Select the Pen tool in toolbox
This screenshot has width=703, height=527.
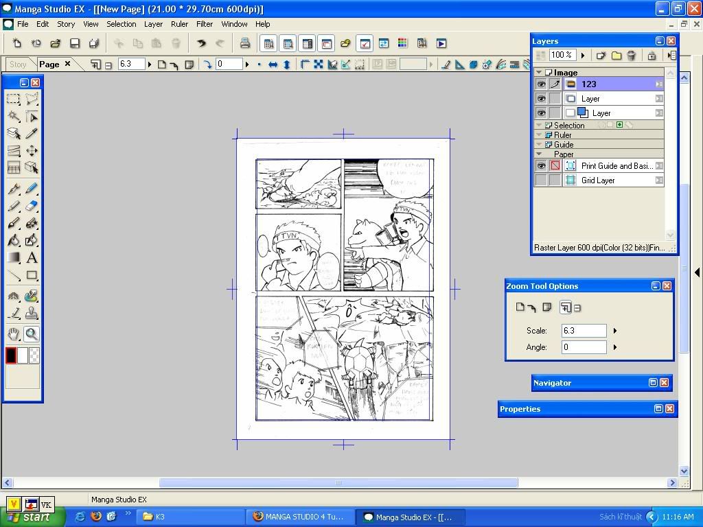tap(14, 189)
